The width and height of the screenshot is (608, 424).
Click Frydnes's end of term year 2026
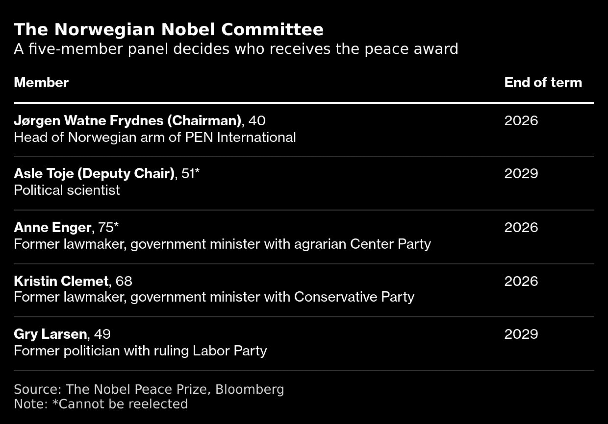521,120
